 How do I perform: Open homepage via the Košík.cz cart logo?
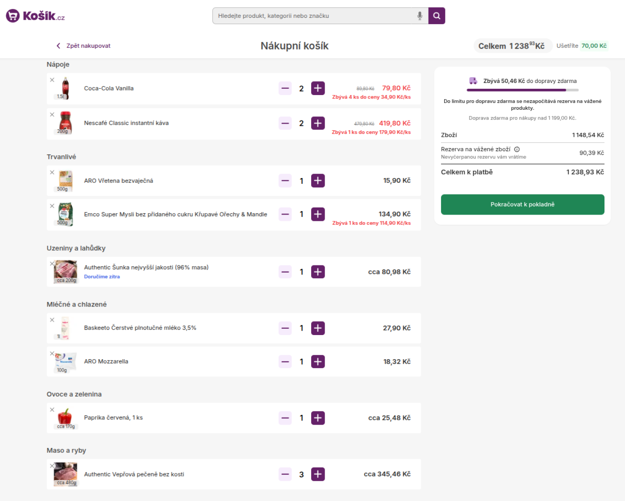click(12, 16)
